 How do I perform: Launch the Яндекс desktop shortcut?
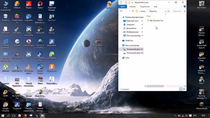pos(29,5)
